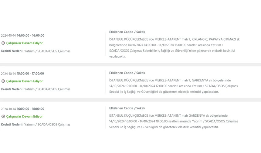
Task: Click the gray divider below the 14:00–16:00 entry
Action: point(130,65)
